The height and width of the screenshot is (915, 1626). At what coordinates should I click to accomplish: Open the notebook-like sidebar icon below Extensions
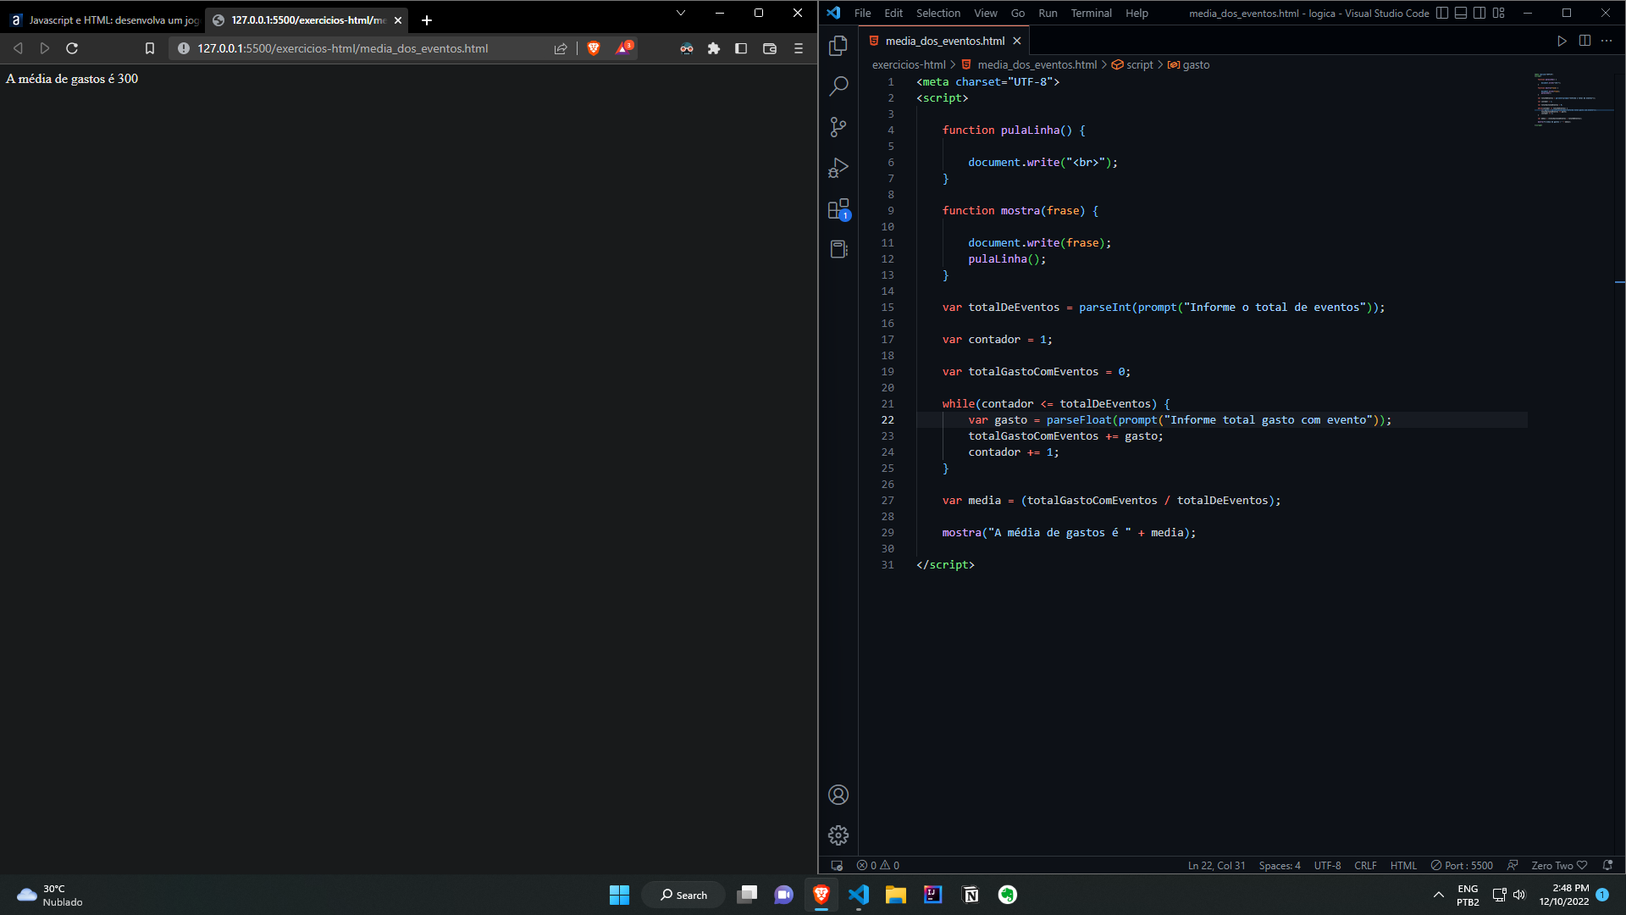tap(838, 249)
